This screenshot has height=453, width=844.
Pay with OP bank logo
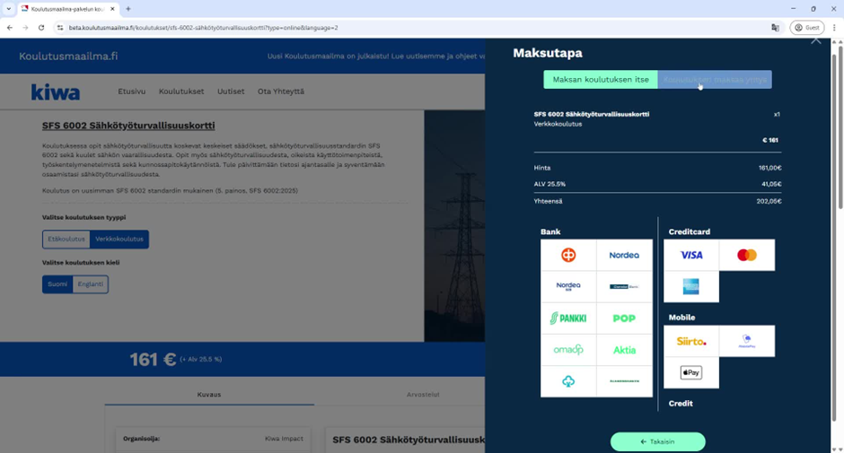click(x=568, y=255)
